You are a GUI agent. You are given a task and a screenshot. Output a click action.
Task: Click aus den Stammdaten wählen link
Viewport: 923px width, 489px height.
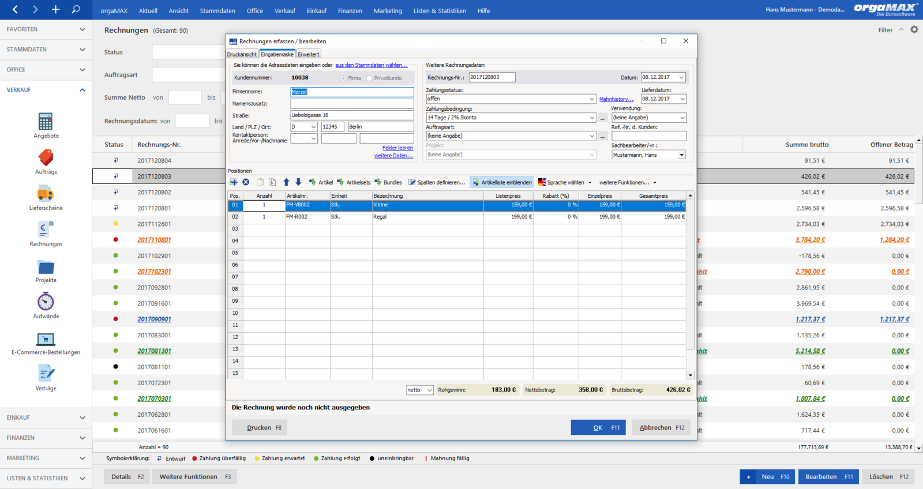coord(372,65)
